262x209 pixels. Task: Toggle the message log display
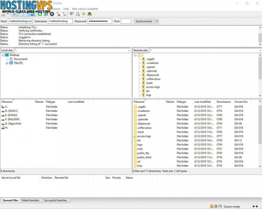coord(15,14)
